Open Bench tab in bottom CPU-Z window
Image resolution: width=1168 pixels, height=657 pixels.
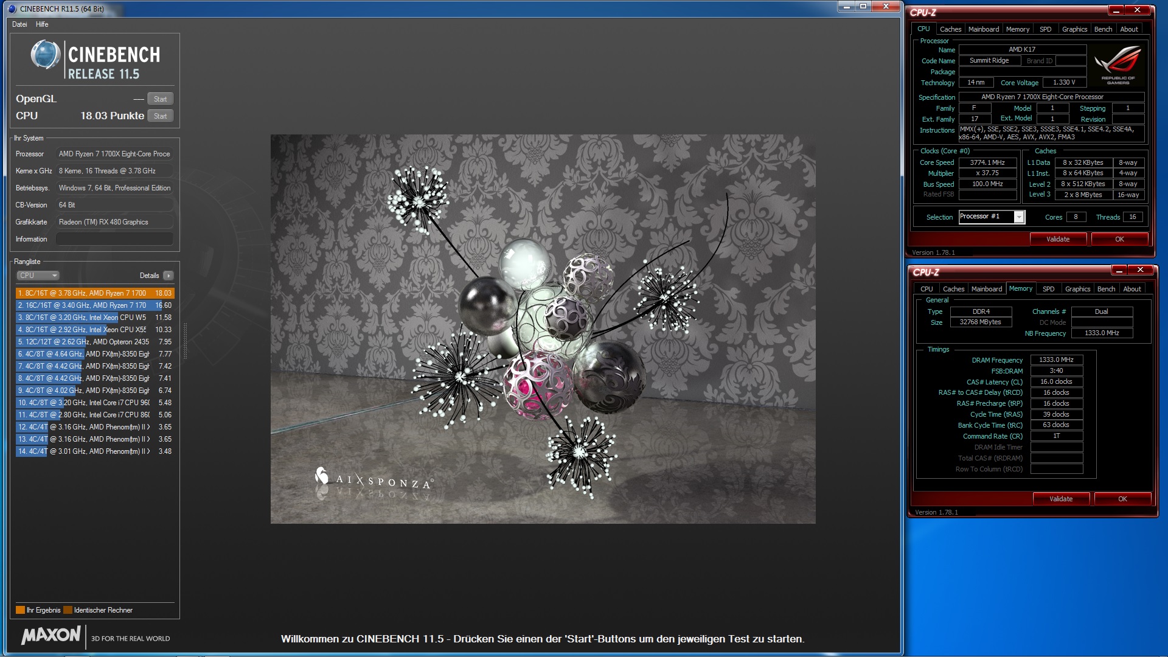[x=1106, y=289]
